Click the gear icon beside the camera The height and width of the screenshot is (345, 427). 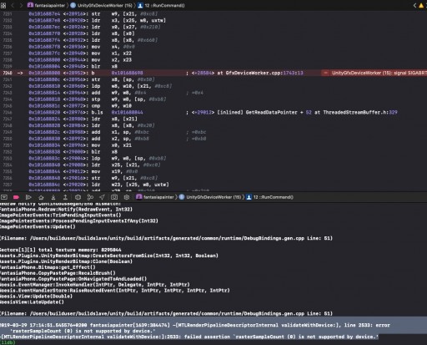pos(127,197)
